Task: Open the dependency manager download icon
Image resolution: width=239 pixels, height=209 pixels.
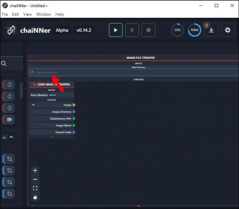Action: click(211, 30)
